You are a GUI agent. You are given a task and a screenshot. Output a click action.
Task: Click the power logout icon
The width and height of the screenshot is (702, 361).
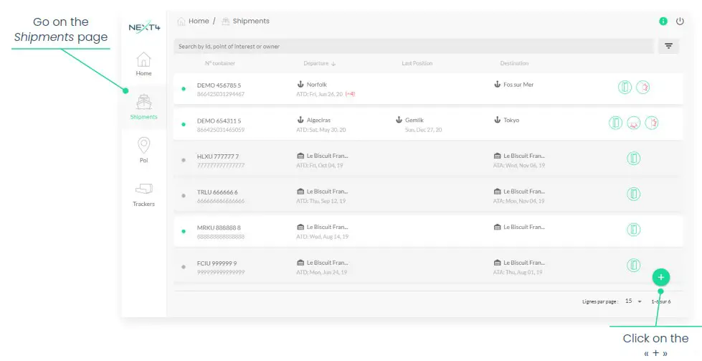coord(680,21)
